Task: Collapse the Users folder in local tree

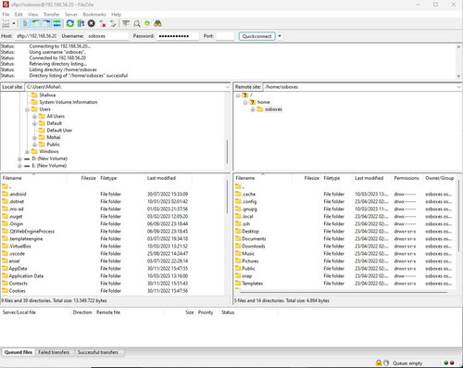Action: [27, 109]
